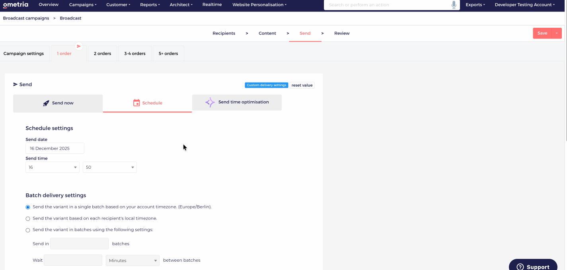Click the microphone icon in search bar

coord(454,5)
